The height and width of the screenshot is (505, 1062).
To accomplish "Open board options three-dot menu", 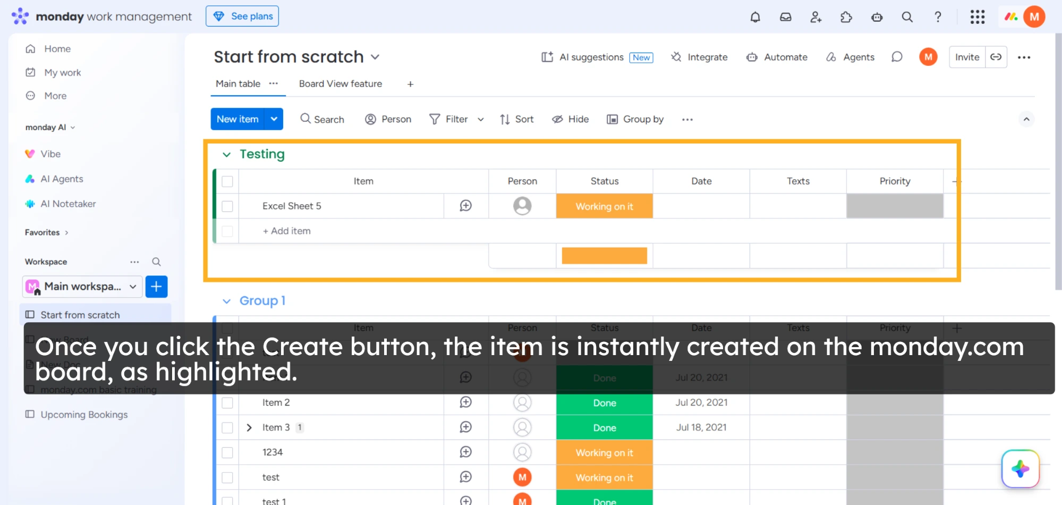I will pos(1024,57).
